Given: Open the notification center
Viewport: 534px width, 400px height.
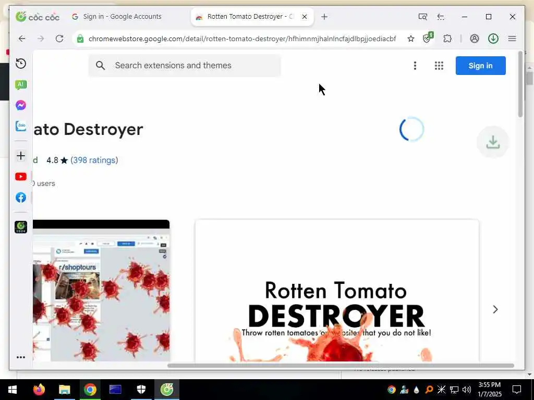Looking at the screenshot, I should click(517, 390).
